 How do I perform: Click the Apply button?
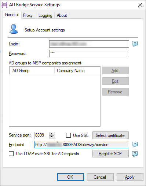click(x=130, y=177)
